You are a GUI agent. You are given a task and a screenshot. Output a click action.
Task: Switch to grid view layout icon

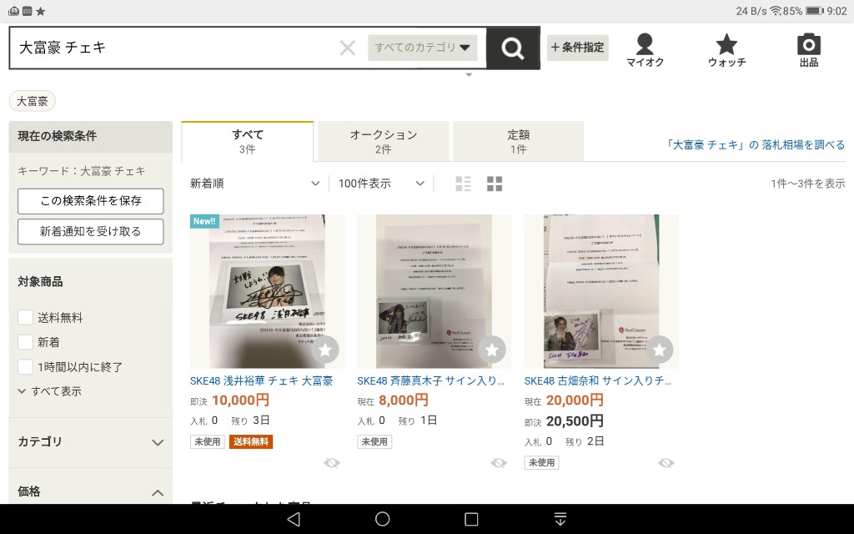[495, 184]
